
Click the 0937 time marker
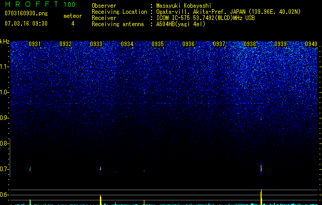point(219,44)
